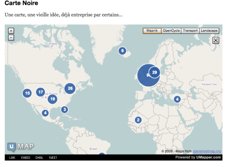Zoom in with the plus button
Image resolution: width=234 pixels, height=167 pixels.
tap(11, 31)
